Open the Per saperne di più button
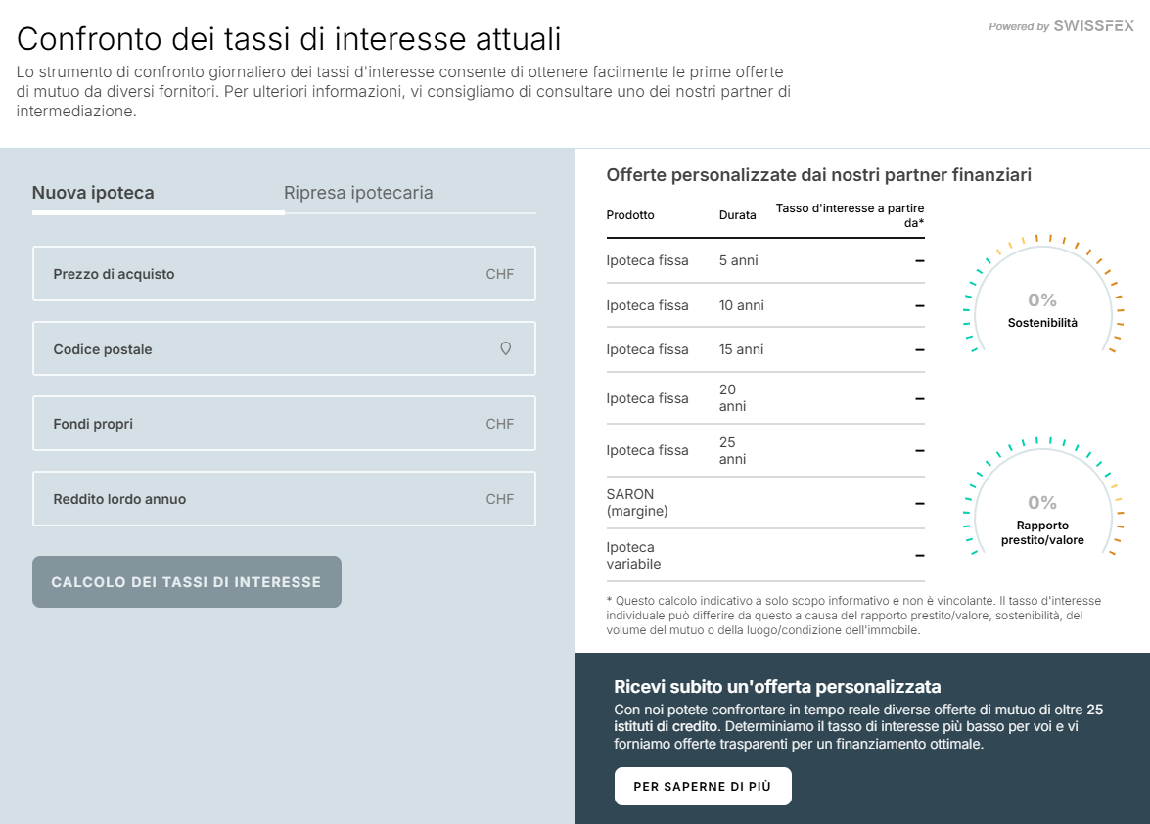 (703, 787)
